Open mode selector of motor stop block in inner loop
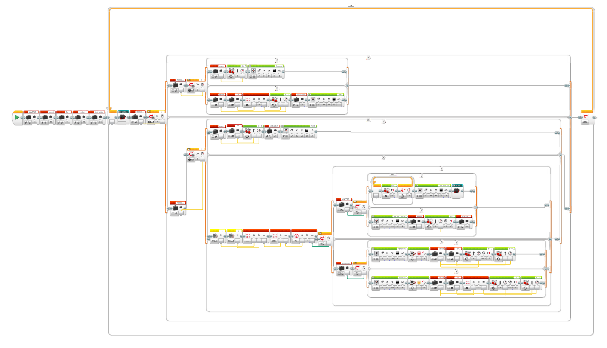 [386, 196]
